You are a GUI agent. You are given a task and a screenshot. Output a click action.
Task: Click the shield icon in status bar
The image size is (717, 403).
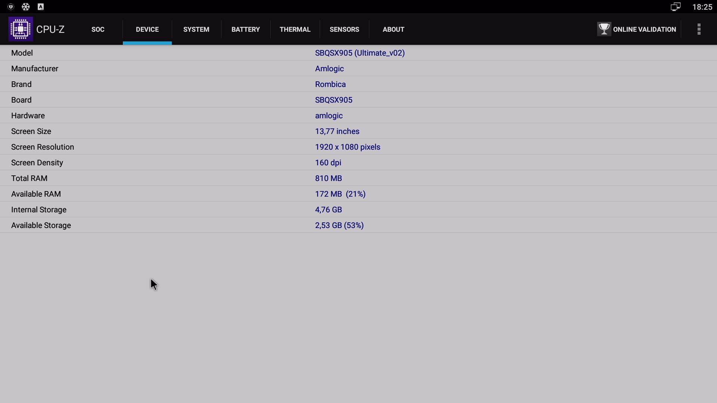point(11,7)
